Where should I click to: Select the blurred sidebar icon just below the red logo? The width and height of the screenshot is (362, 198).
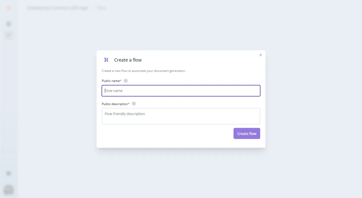click(9, 24)
